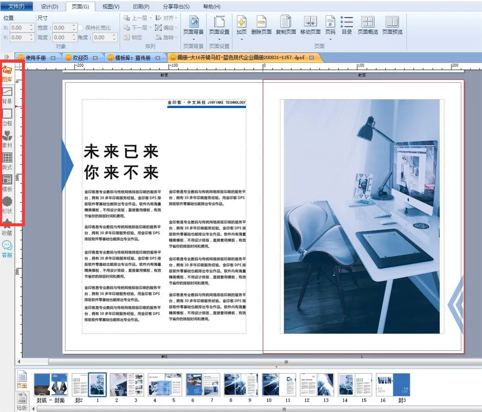Open the 素材 materials panel

pos(7,139)
